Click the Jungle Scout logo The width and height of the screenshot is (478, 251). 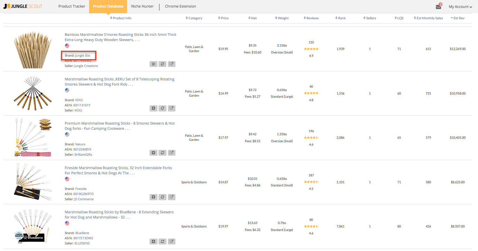(23, 6)
